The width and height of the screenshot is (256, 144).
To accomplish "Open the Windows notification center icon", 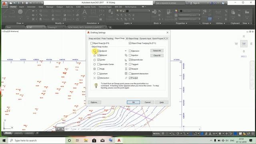I will [x=251, y=140].
